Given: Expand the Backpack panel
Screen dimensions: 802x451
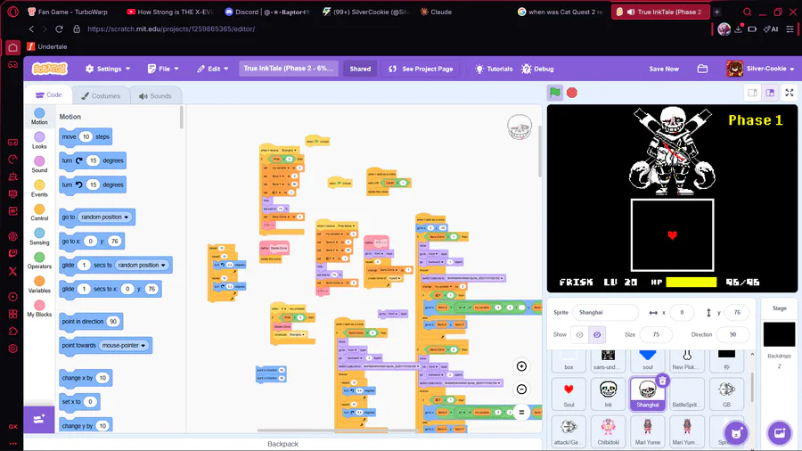Looking at the screenshot, I should [x=282, y=444].
